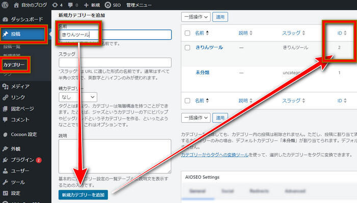The image size is (357, 203).
Task: Sort by スラッグ arrows in table header
Action: click(x=303, y=33)
